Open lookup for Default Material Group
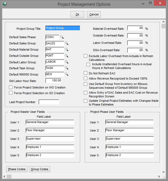Viewport: 168px width, 181px height. tap(66, 50)
